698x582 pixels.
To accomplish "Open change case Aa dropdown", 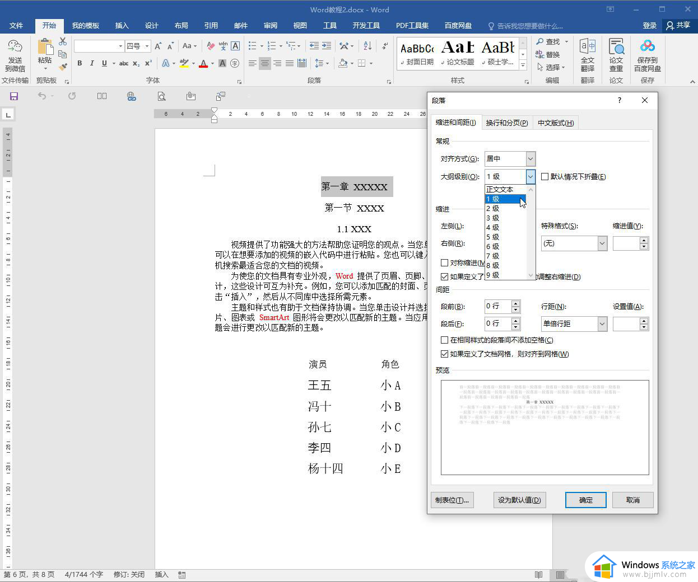I will click(189, 46).
